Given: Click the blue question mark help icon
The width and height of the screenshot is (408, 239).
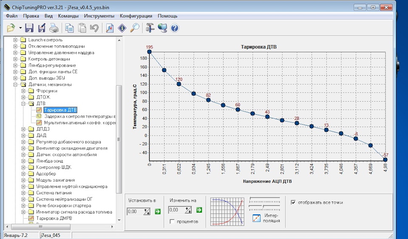Looking at the screenshot, I should [x=174, y=28].
